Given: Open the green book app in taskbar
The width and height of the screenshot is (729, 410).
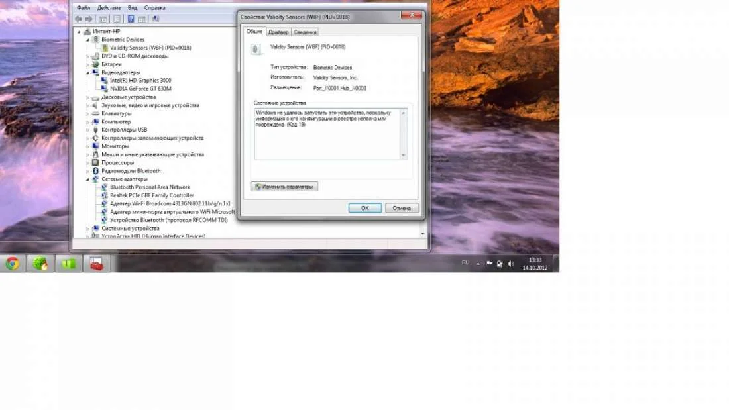Looking at the screenshot, I should (x=69, y=264).
